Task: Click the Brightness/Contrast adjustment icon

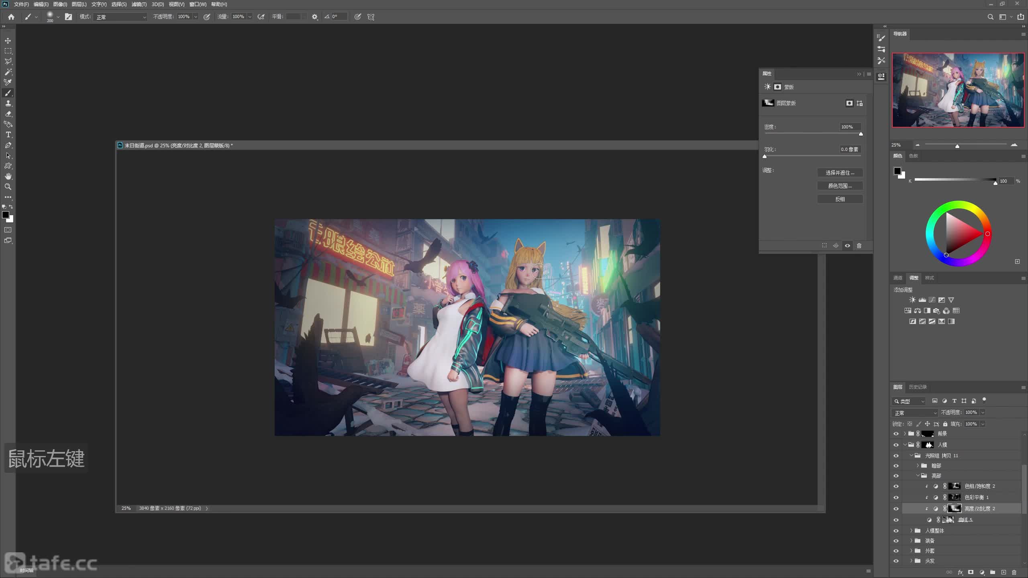Action: (x=912, y=300)
